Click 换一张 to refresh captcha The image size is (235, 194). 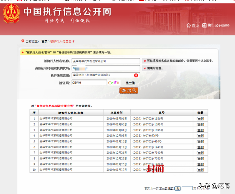click(x=130, y=83)
